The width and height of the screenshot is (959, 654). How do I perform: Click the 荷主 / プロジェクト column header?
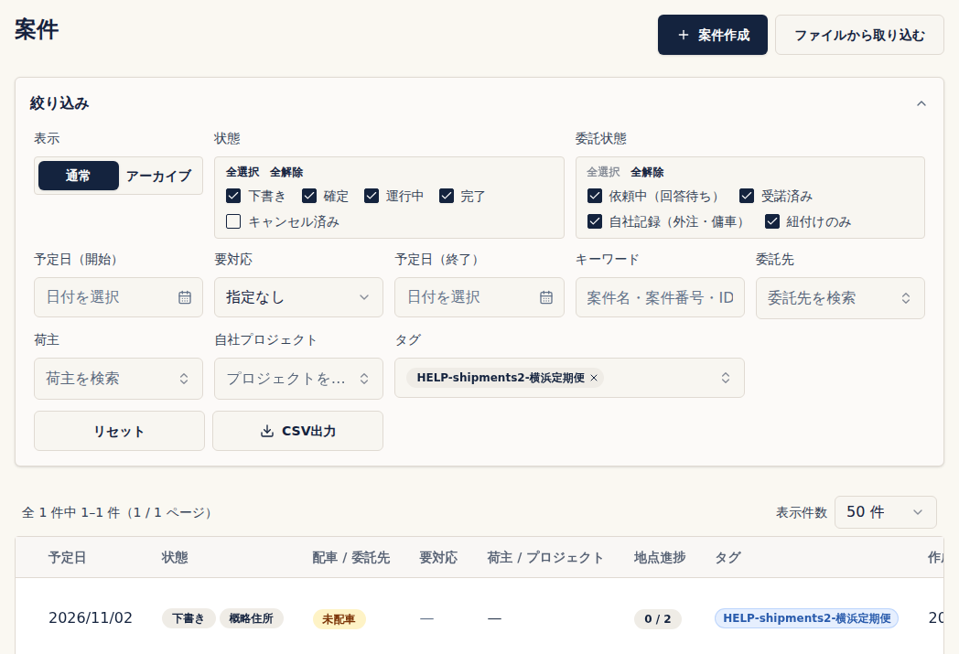[x=545, y=557]
